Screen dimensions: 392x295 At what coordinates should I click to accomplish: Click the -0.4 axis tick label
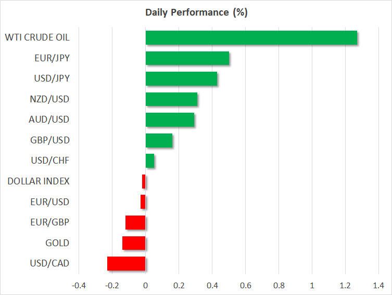(x=79, y=285)
